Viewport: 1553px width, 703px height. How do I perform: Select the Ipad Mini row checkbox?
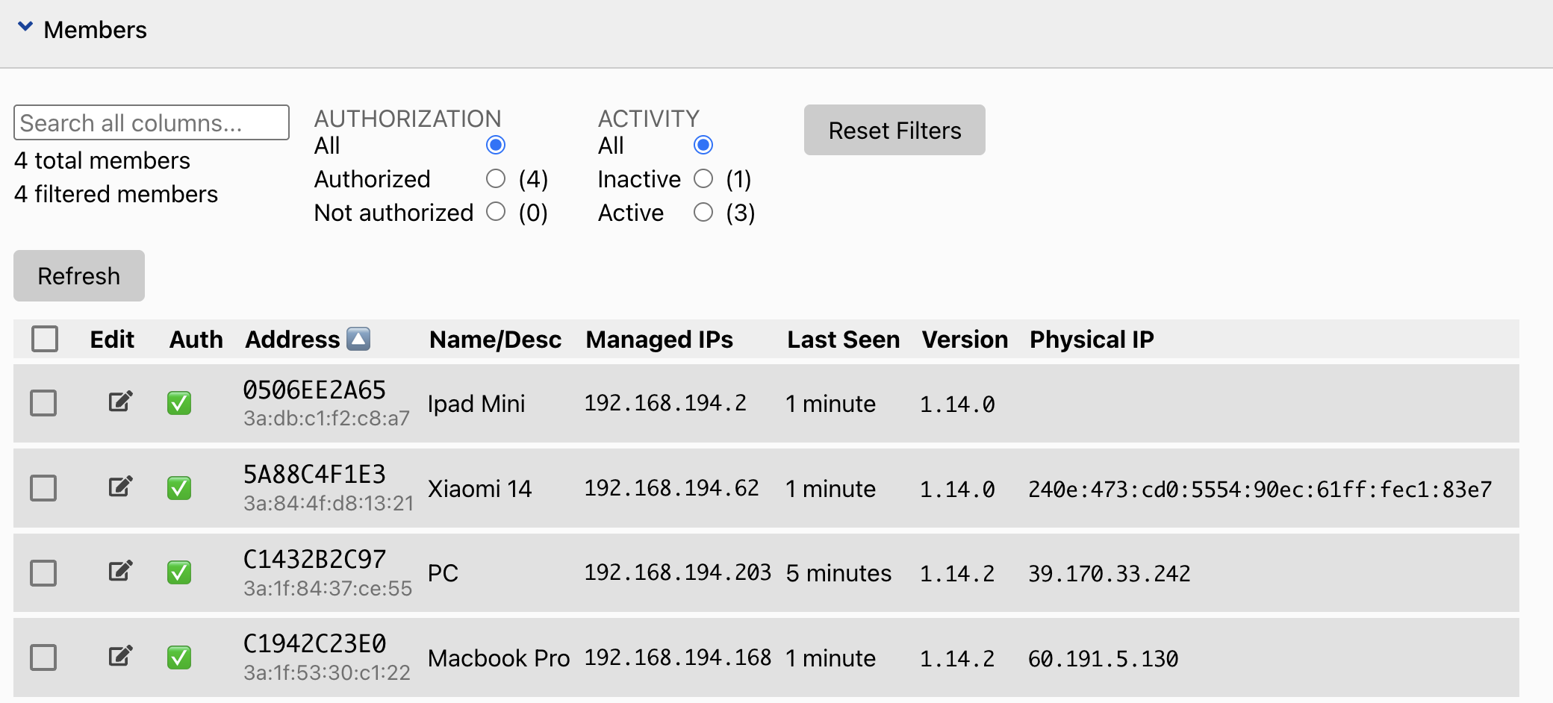[x=43, y=403]
